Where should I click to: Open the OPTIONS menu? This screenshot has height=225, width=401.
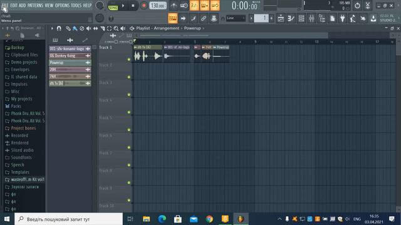coord(62,5)
